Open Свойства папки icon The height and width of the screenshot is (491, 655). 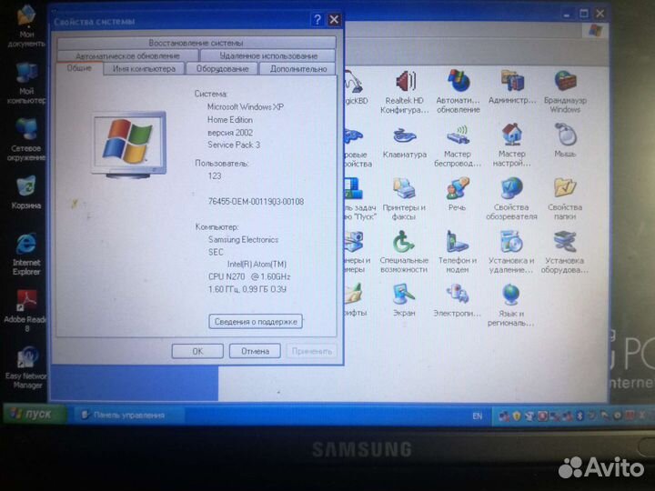(x=565, y=198)
